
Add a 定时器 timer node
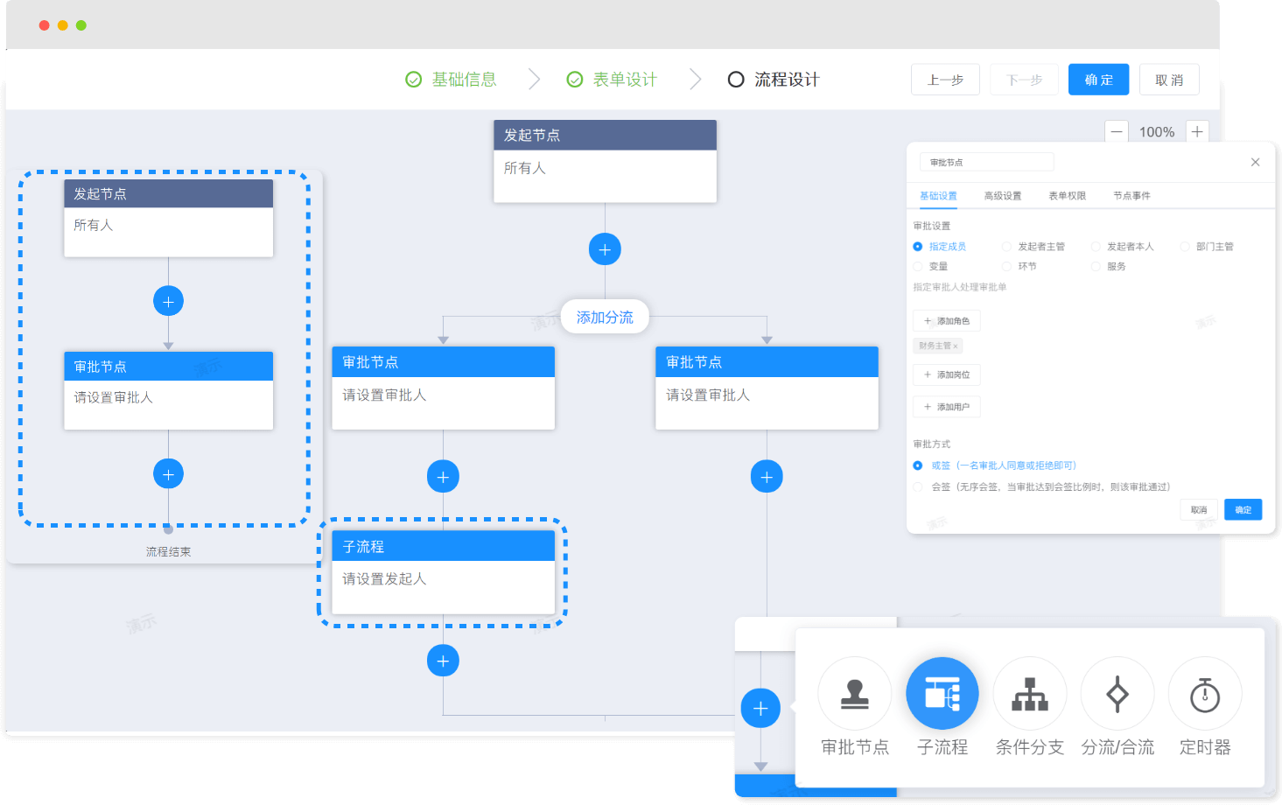(x=1204, y=694)
